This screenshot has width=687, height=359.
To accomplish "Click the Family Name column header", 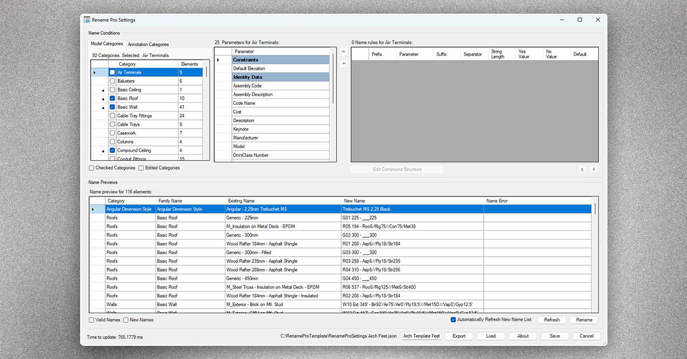I will pos(190,201).
